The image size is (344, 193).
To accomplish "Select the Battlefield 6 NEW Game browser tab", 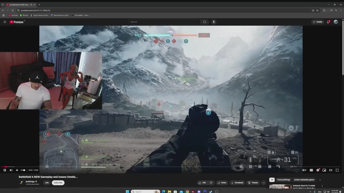I will [21, 5].
